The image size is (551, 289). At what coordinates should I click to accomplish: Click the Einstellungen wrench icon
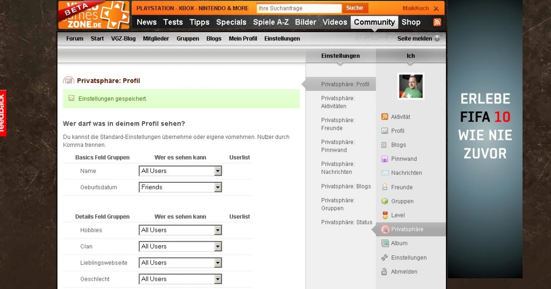click(x=385, y=258)
